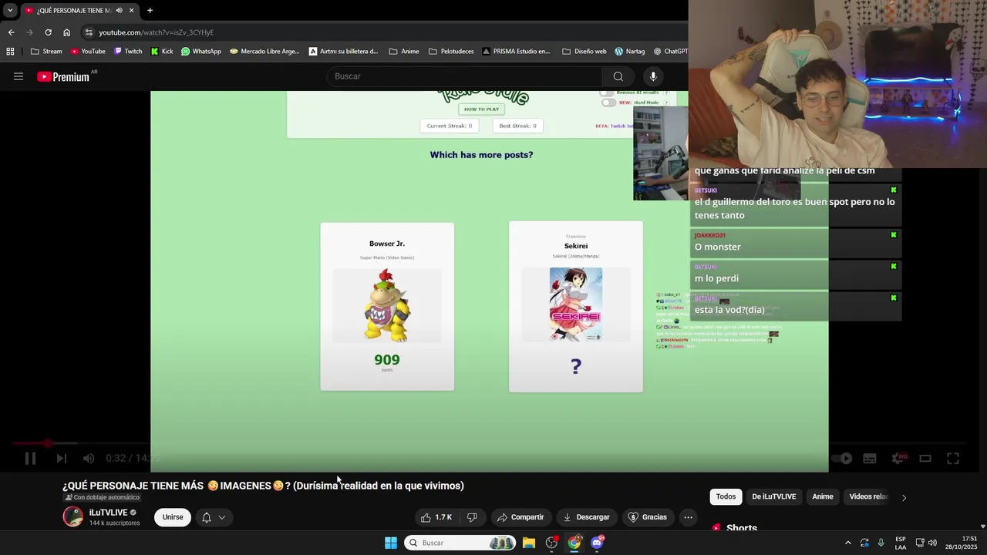Image resolution: width=987 pixels, height=555 pixels.
Task: Open the iLuTVLIVE channel name link
Action: coord(108,513)
